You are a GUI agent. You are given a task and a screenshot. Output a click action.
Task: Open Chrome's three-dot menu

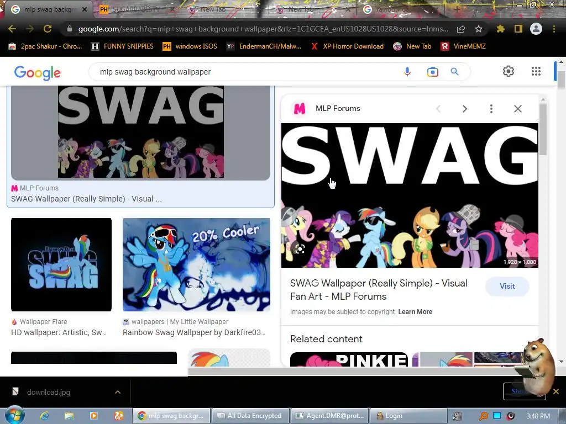pyautogui.click(x=554, y=29)
